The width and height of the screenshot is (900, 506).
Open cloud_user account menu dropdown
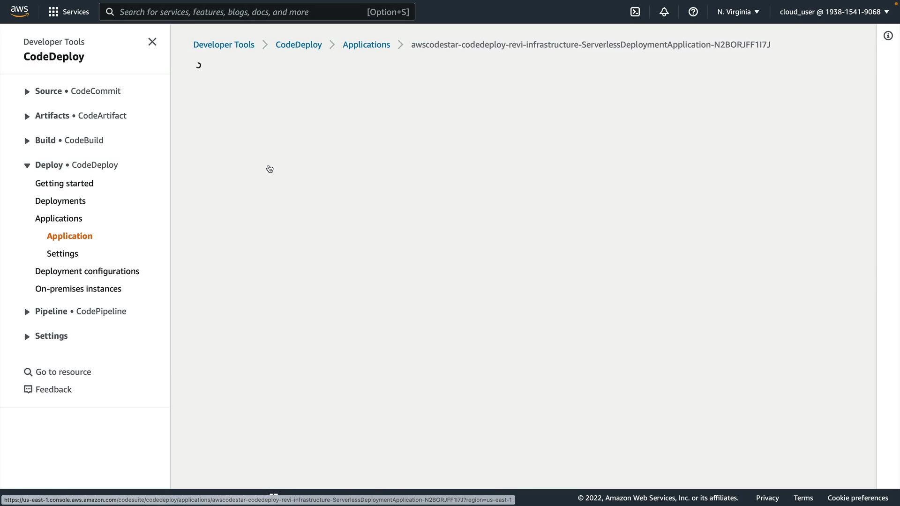click(x=834, y=12)
